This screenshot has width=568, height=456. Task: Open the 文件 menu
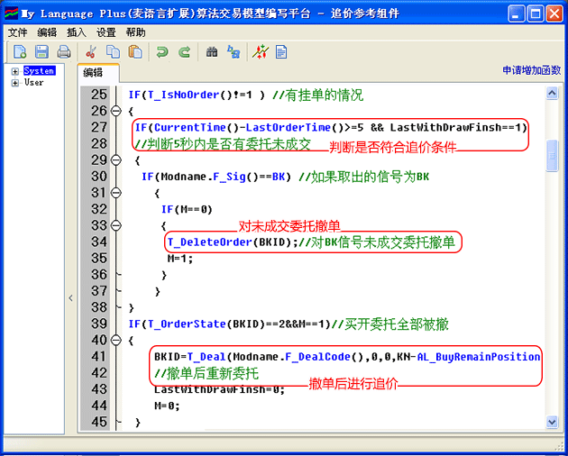[x=18, y=32]
